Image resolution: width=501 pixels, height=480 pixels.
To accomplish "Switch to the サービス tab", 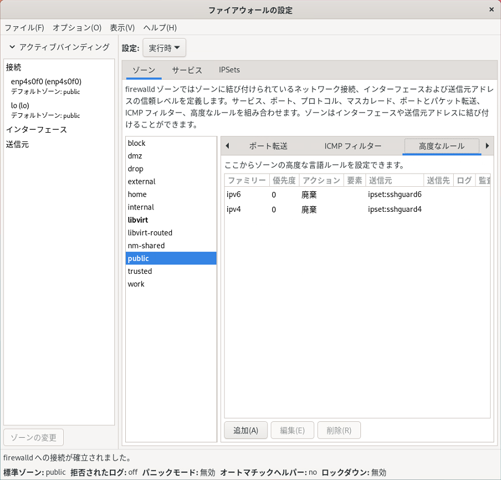I will click(x=187, y=70).
